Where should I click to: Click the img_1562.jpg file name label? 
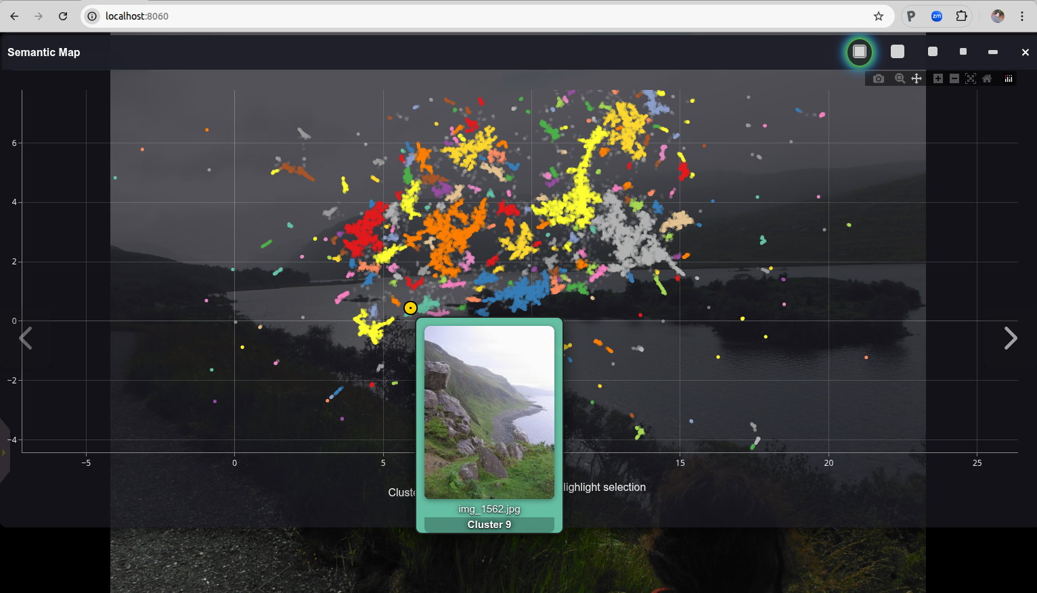click(x=489, y=509)
